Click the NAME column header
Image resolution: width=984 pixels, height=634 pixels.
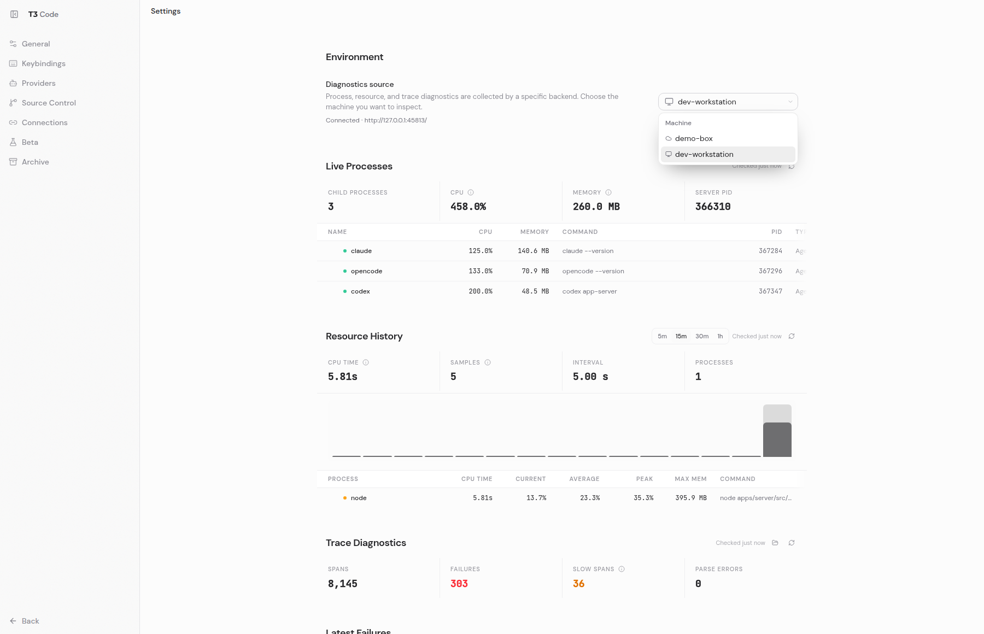point(337,232)
